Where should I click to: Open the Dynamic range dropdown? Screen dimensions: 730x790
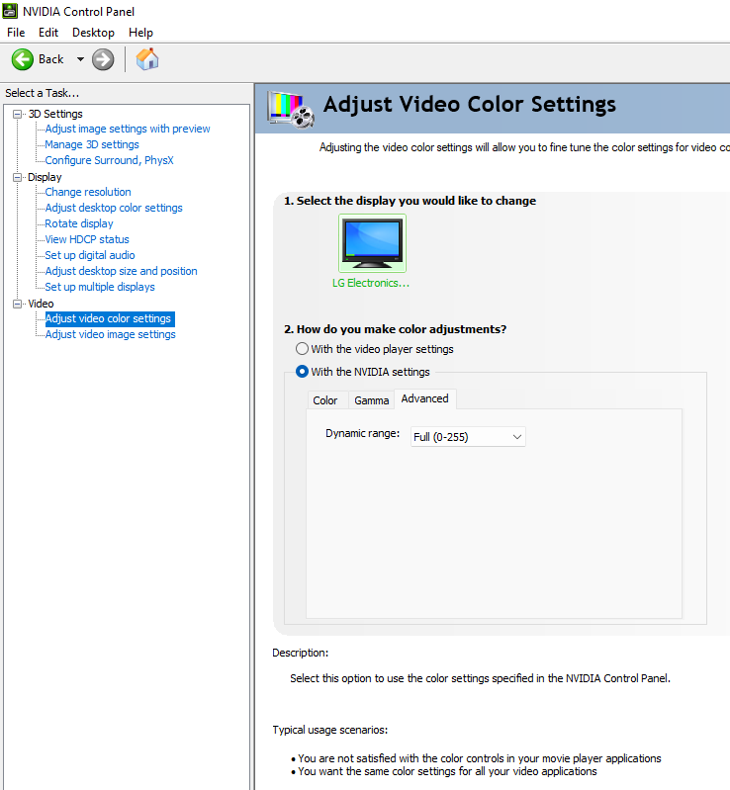click(x=468, y=437)
